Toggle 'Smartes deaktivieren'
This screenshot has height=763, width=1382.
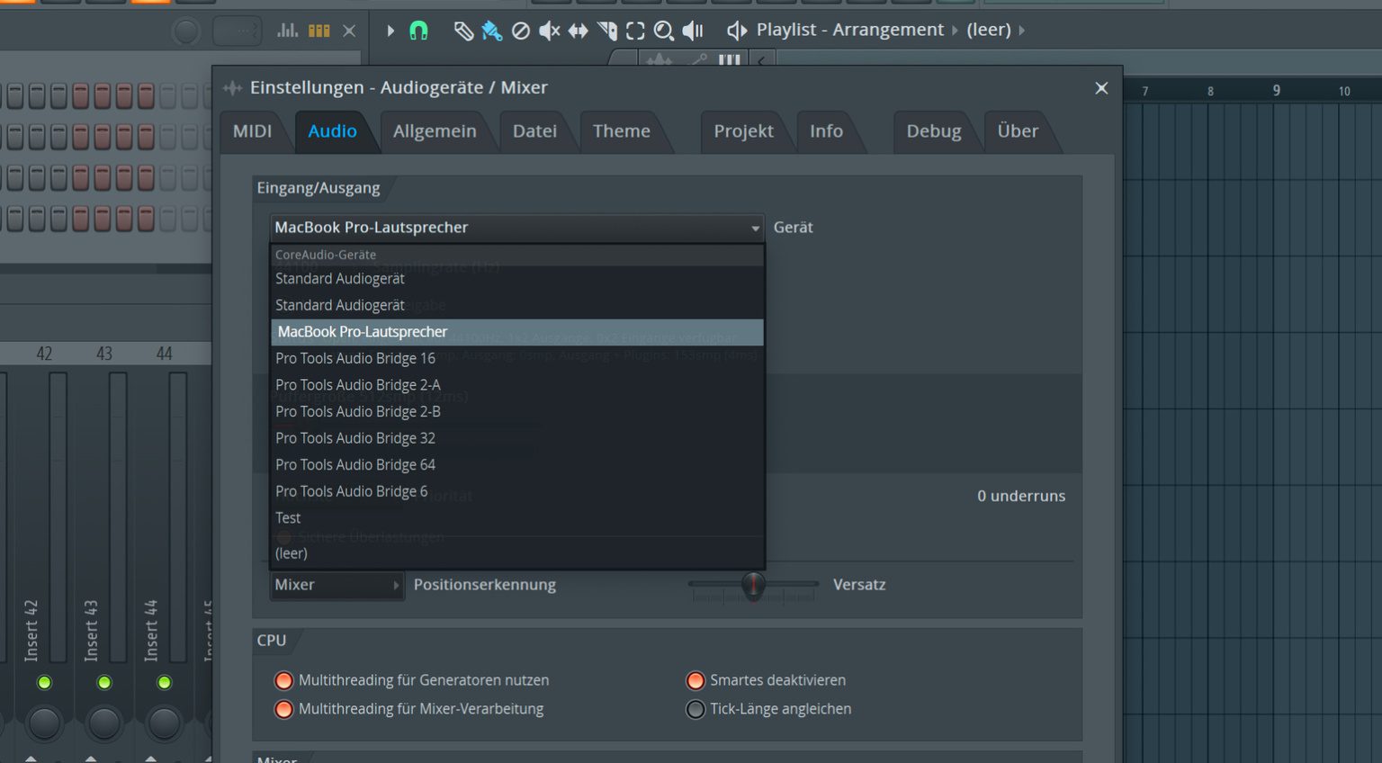(x=695, y=680)
